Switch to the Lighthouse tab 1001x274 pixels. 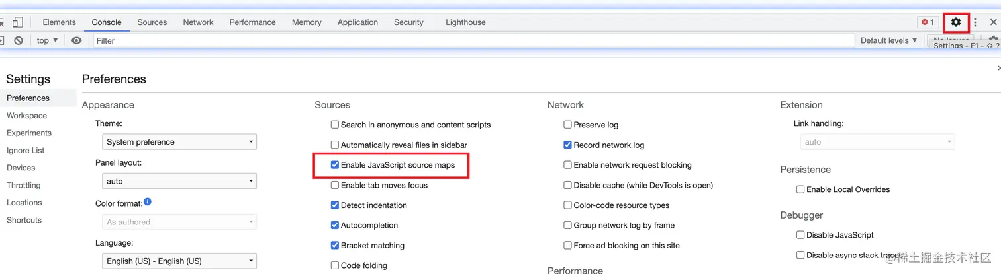coord(465,22)
